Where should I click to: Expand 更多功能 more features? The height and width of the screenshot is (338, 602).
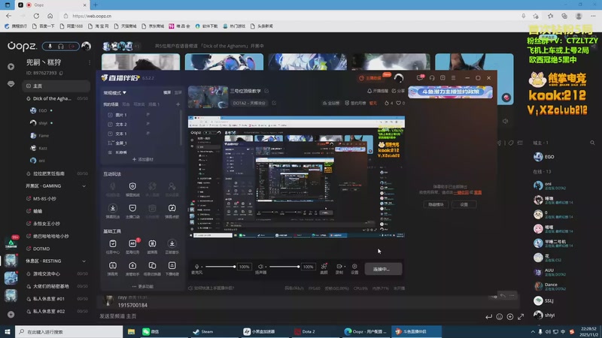[x=142, y=286]
